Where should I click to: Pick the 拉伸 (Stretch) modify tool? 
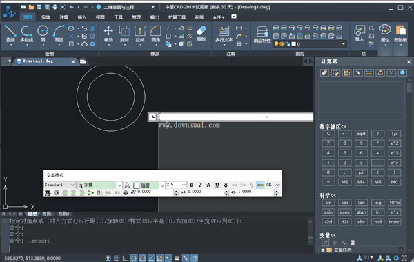tap(140, 34)
